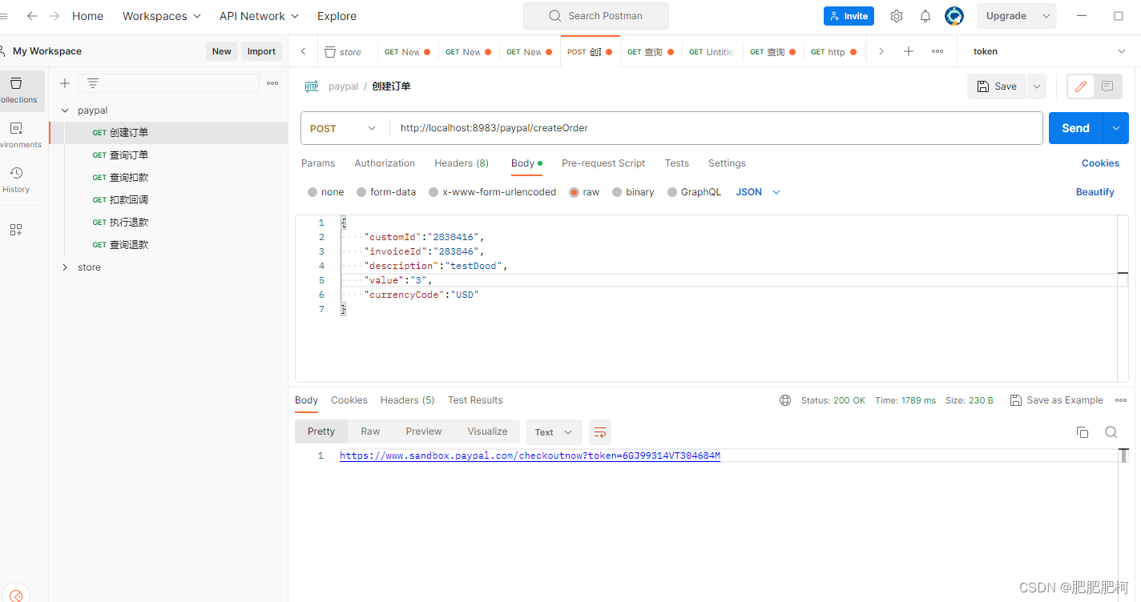Open the POST method dropdown
The image size is (1141, 602).
pos(345,128)
